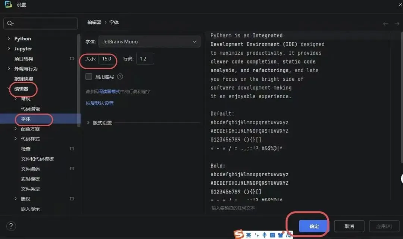The height and width of the screenshot is (239, 403).
Task: Expand the 配色方案 subnode arrow
Action: click(x=16, y=128)
